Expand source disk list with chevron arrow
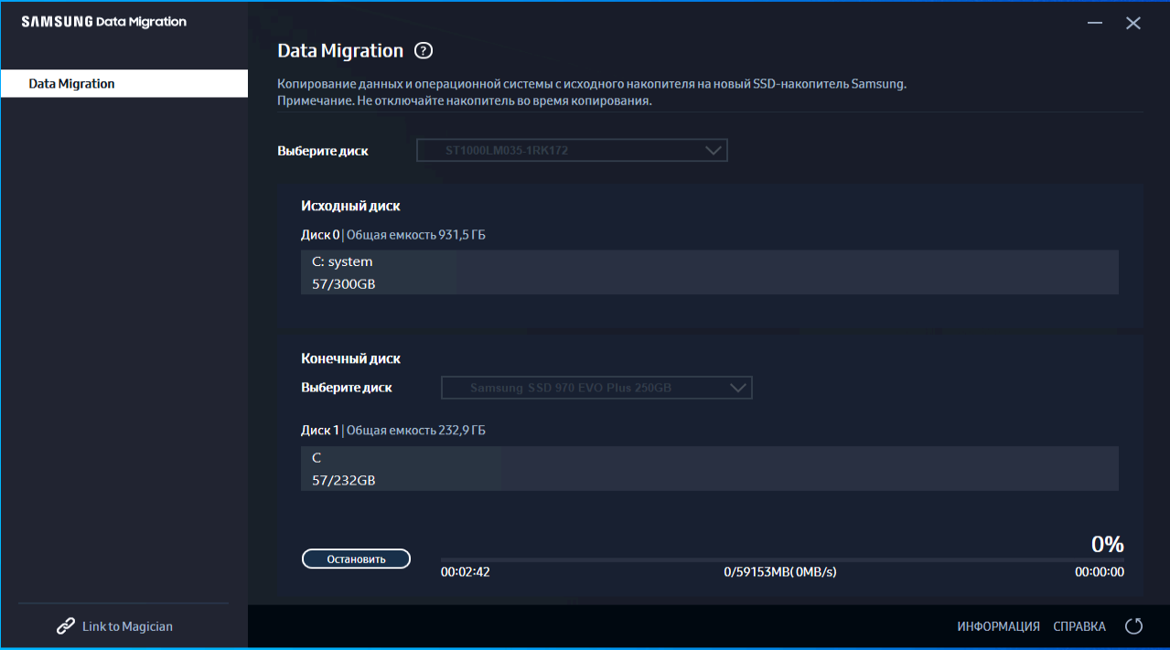Screen dimensions: 1170x650 pyautogui.click(x=714, y=150)
